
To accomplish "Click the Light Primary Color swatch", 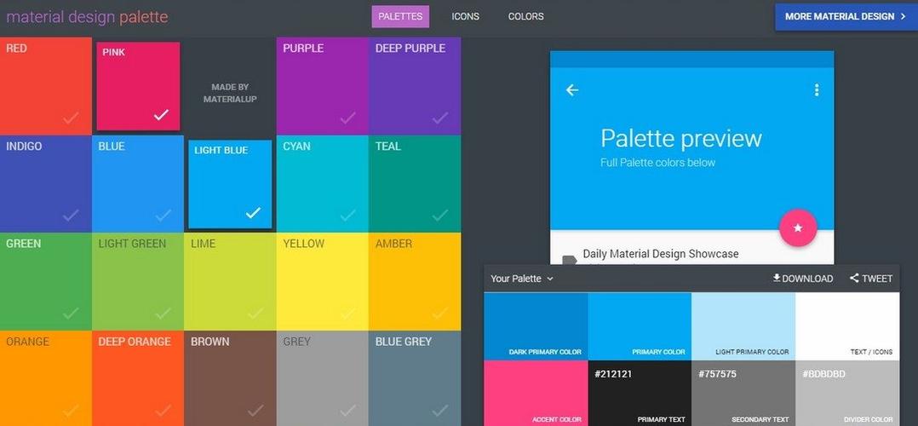I will pyautogui.click(x=743, y=325).
